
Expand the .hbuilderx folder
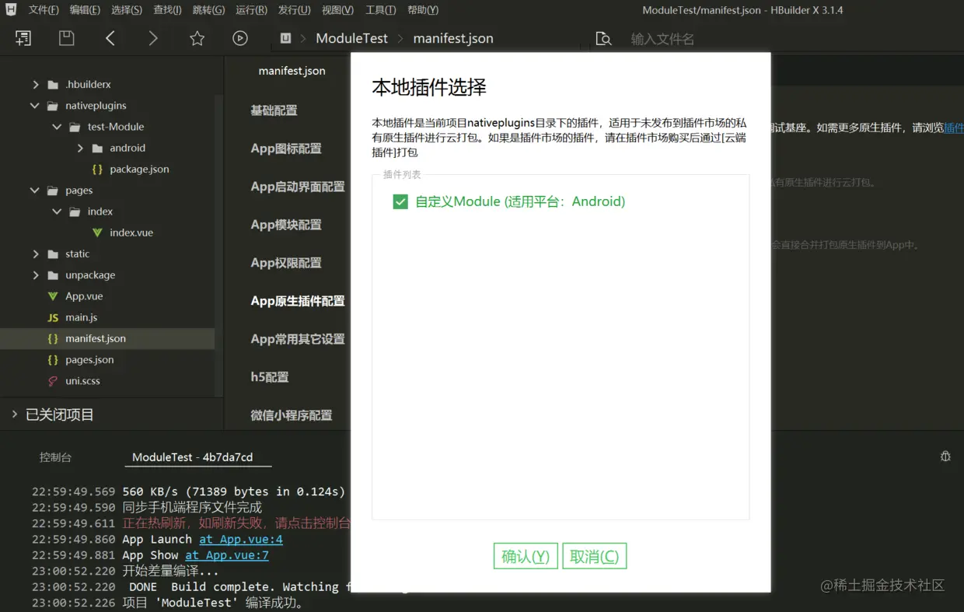tap(35, 84)
